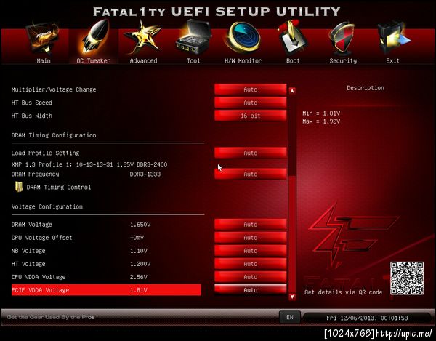The image size is (436, 341).
Task: Click the Description panel heading
Action: (x=366, y=88)
